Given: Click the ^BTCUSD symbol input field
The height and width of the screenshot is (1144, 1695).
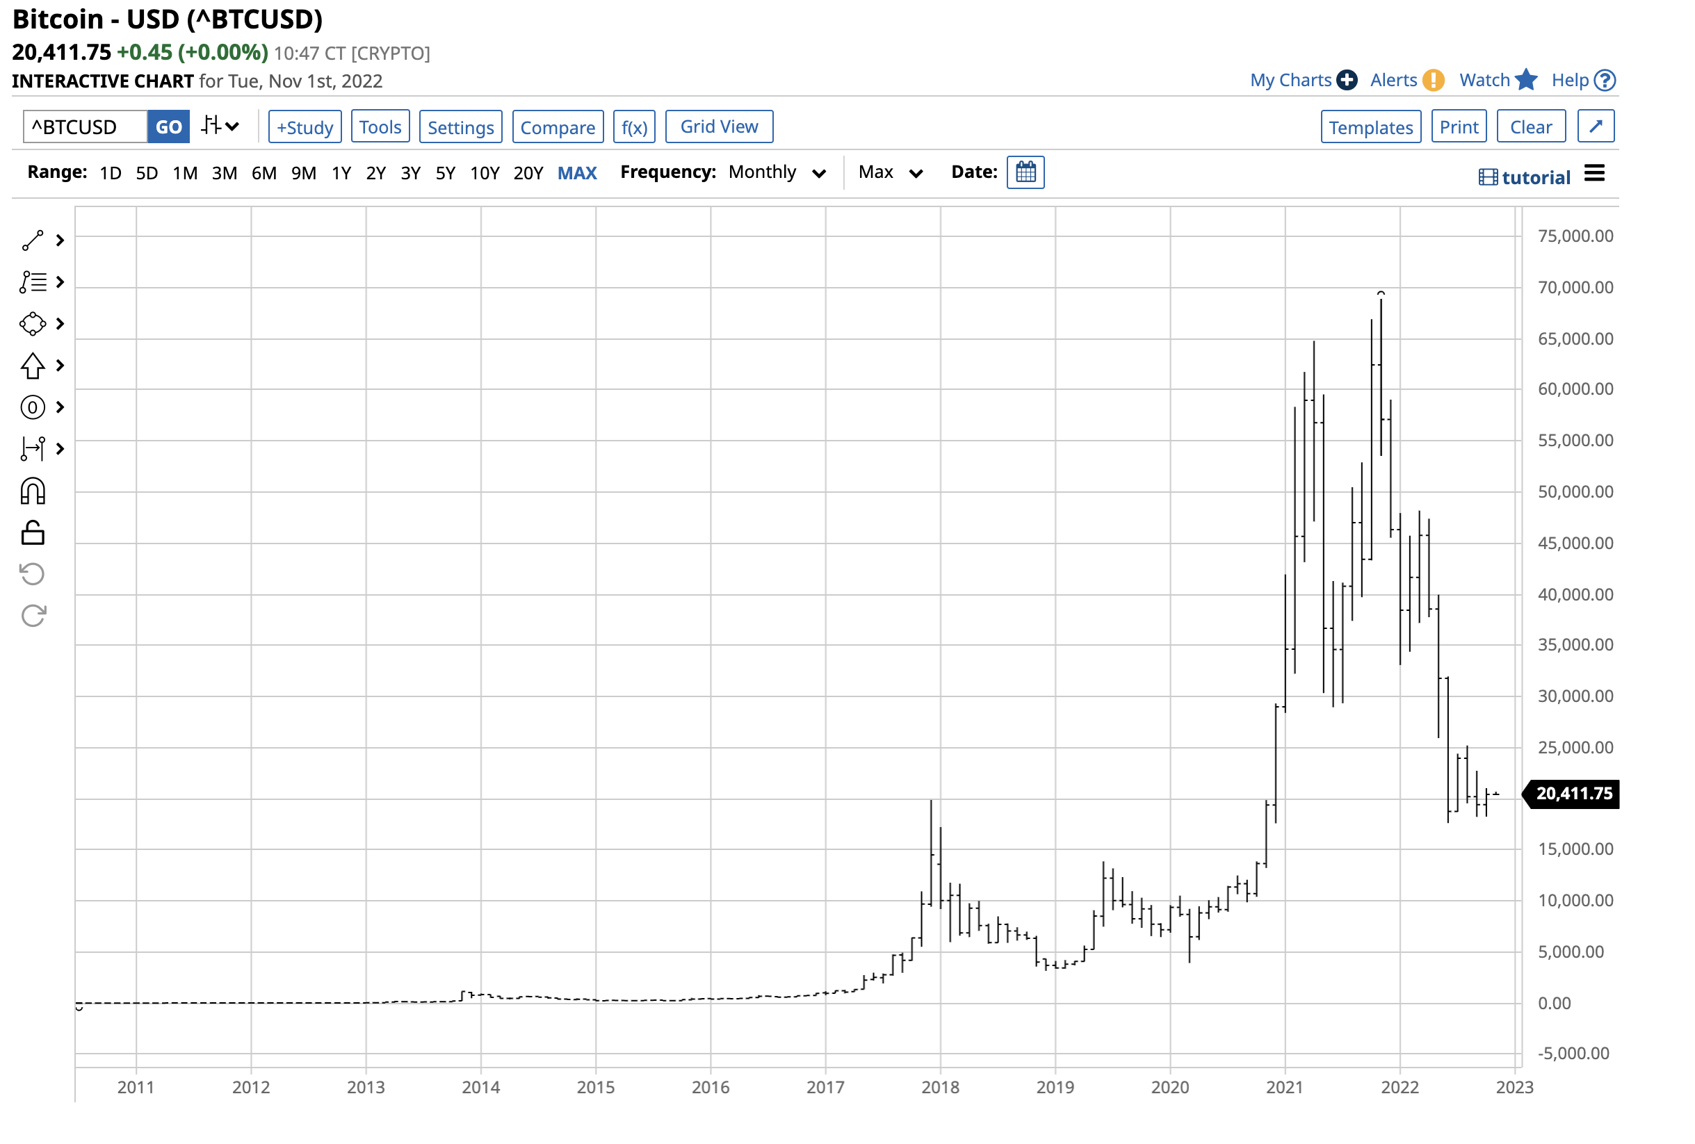Looking at the screenshot, I should [86, 128].
